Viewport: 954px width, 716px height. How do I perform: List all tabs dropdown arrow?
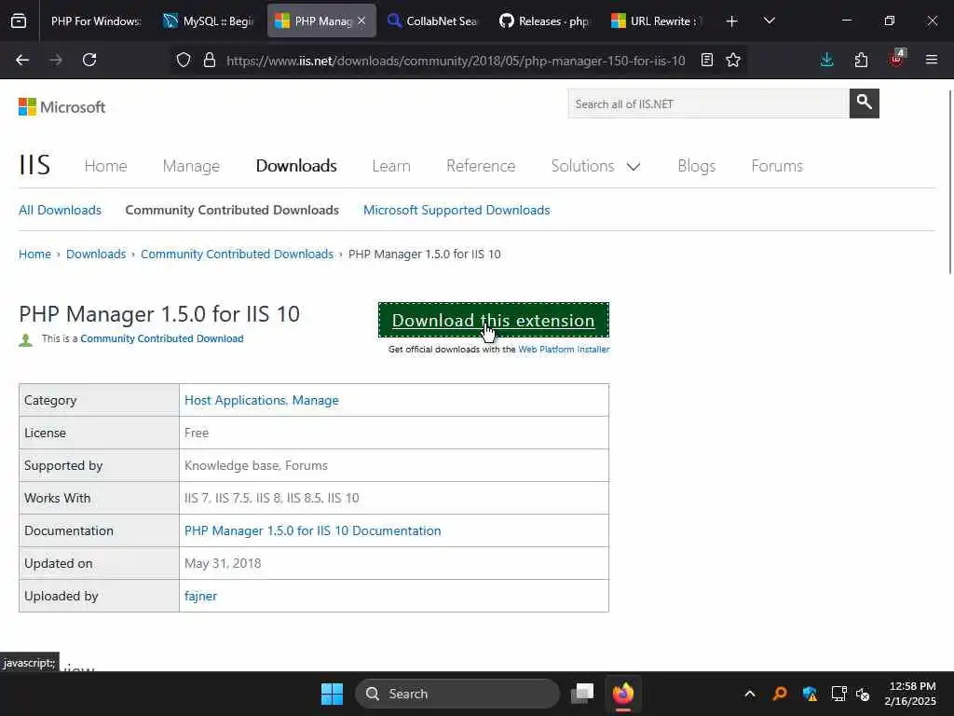tap(769, 21)
